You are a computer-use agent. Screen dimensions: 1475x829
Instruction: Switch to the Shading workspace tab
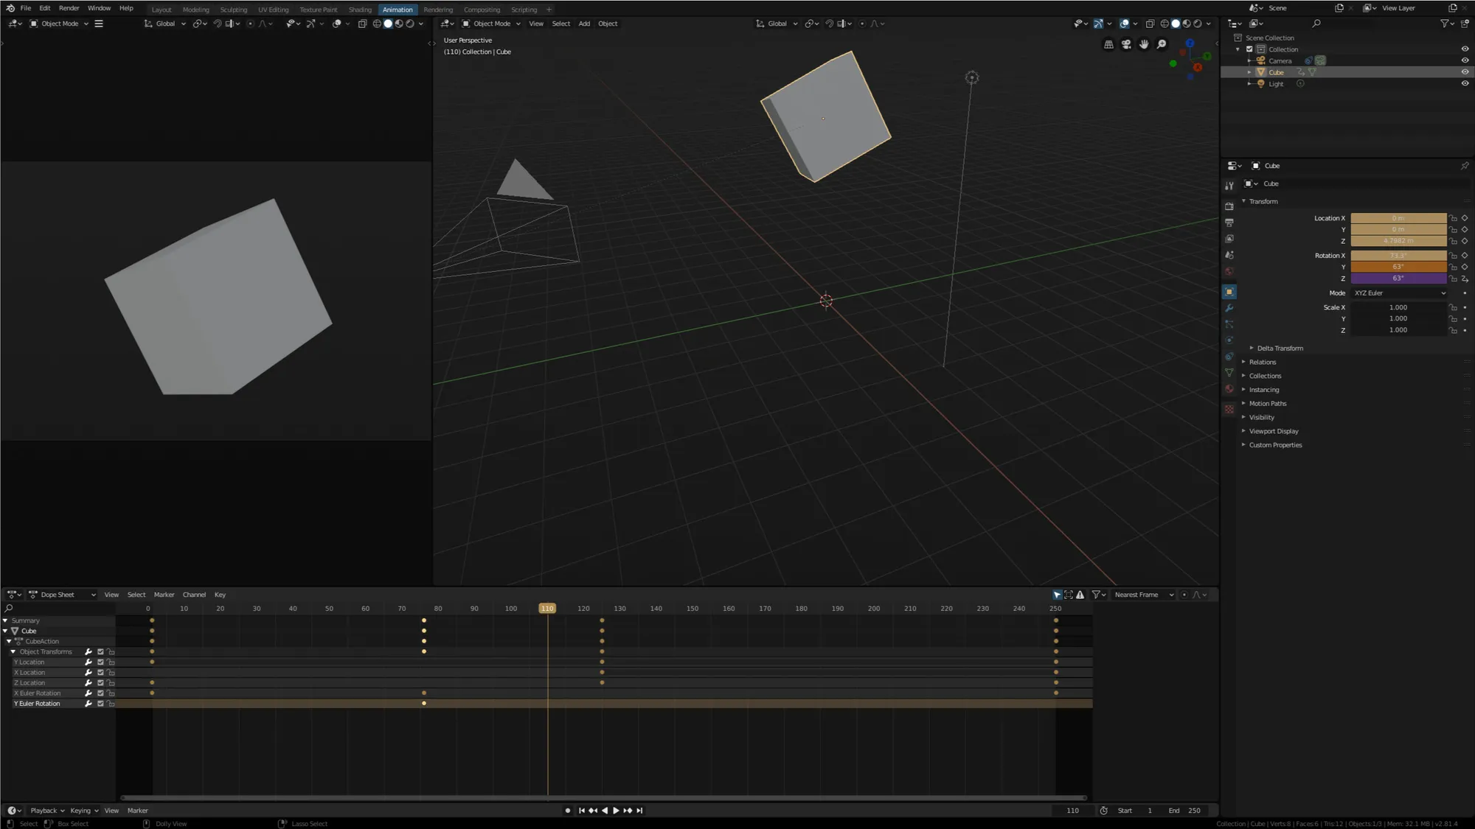[x=360, y=10]
